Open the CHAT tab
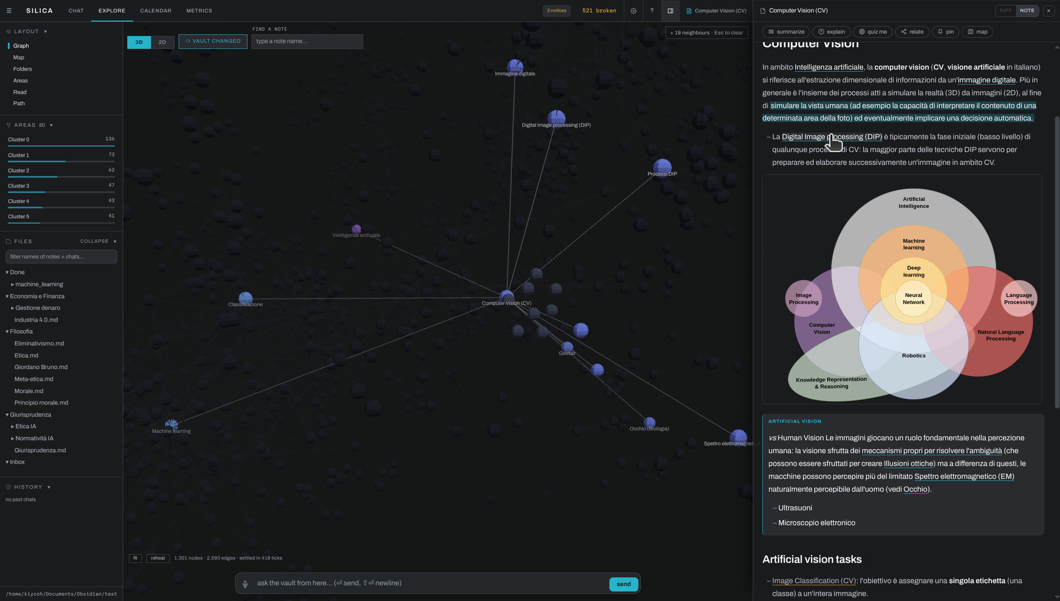 tap(76, 11)
